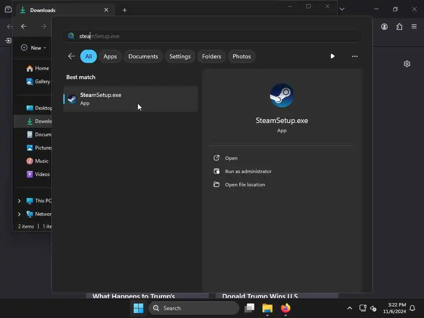424x318 pixels.
Task: Select Downloads folder in File Explorer sidebar
Action: (32, 121)
